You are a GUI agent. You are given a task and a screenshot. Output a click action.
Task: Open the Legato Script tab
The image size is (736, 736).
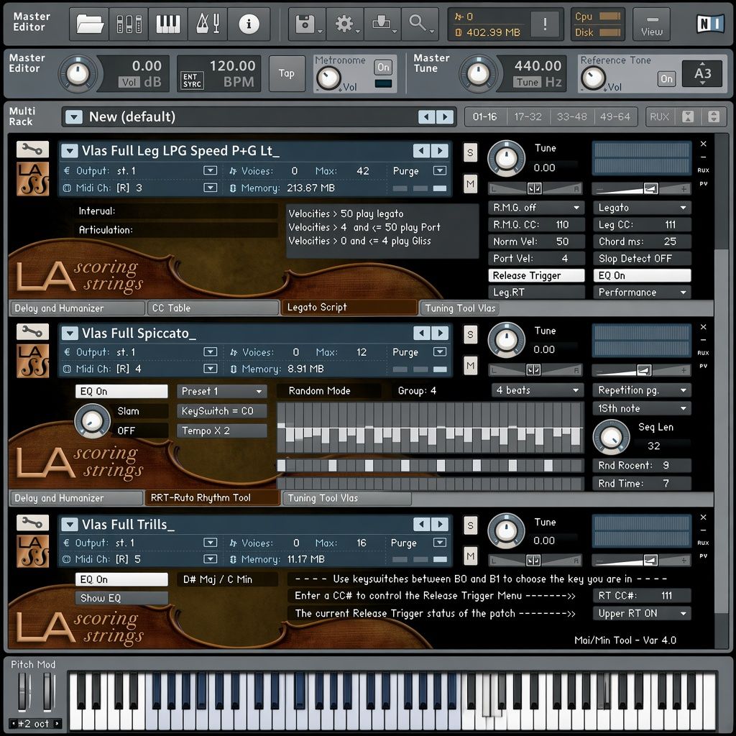coord(349,308)
